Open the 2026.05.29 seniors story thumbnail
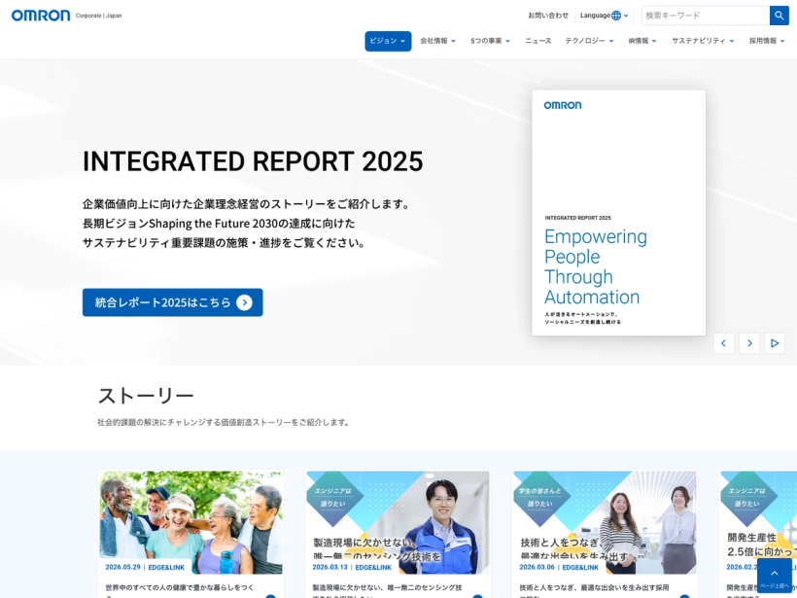This screenshot has height=598, width=797. click(191, 522)
